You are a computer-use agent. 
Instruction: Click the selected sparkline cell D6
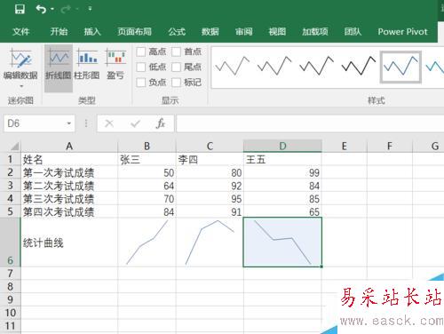pos(282,243)
